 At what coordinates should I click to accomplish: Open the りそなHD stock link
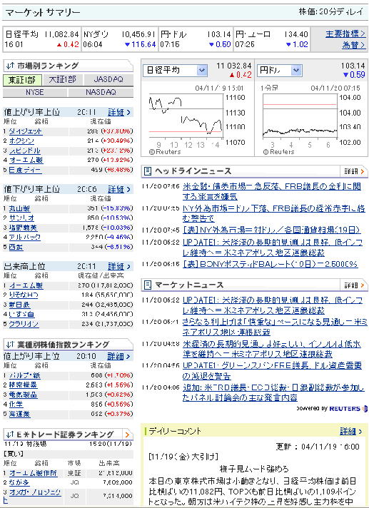24,295
